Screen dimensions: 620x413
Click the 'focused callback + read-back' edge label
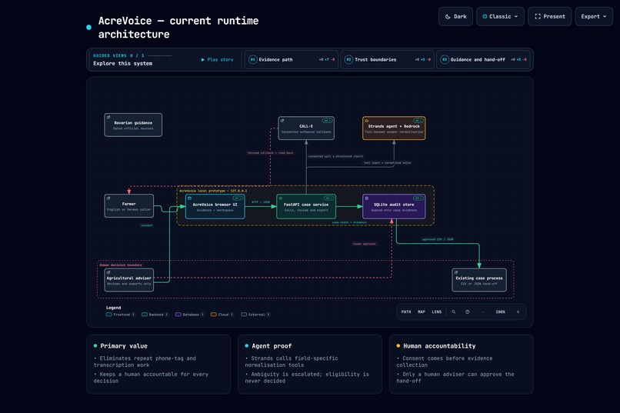270,153
